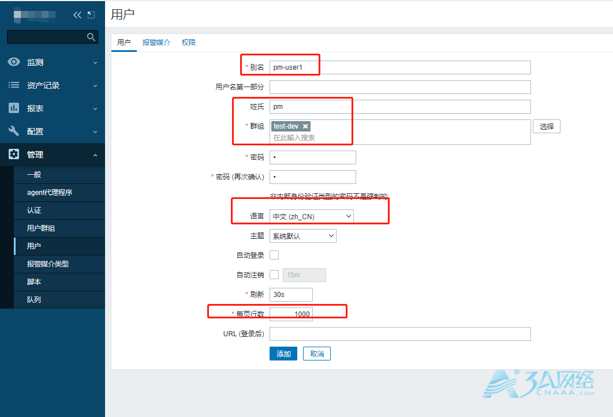
Task: Switch to the 权限 tab
Action: (189, 43)
